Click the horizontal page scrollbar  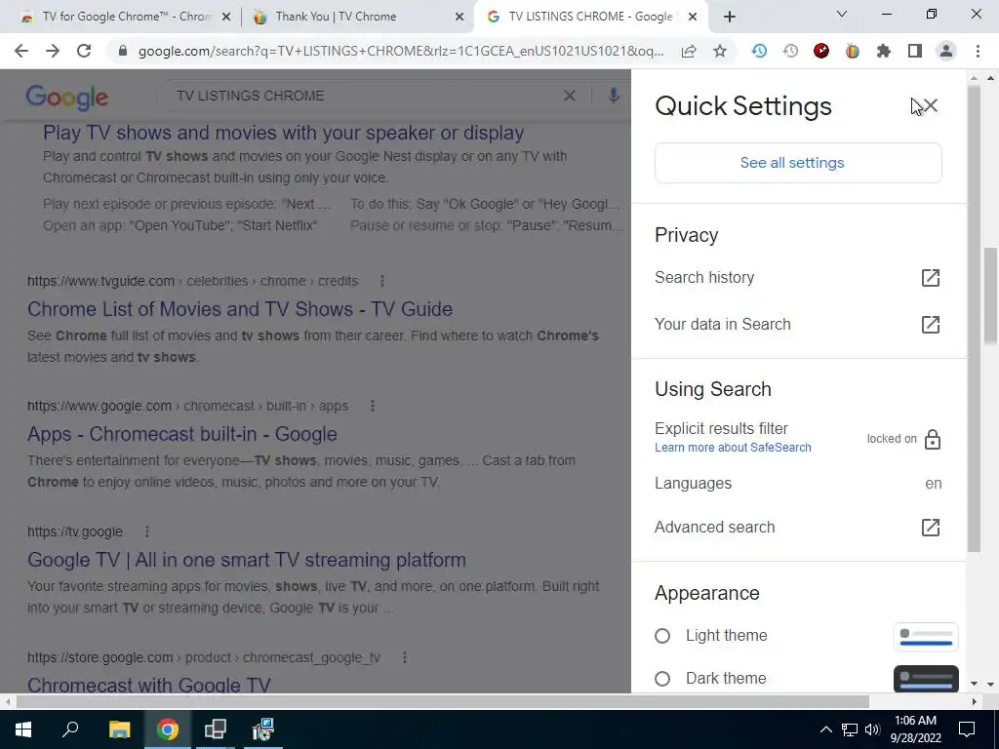(443, 702)
